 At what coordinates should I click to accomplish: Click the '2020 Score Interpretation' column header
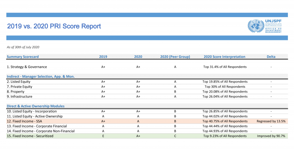pyautogui.click(x=224, y=57)
